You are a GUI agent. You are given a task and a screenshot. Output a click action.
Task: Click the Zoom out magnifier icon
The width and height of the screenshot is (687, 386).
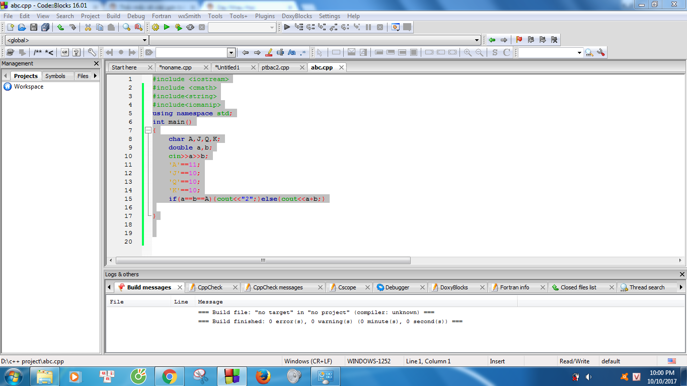click(x=479, y=52)
